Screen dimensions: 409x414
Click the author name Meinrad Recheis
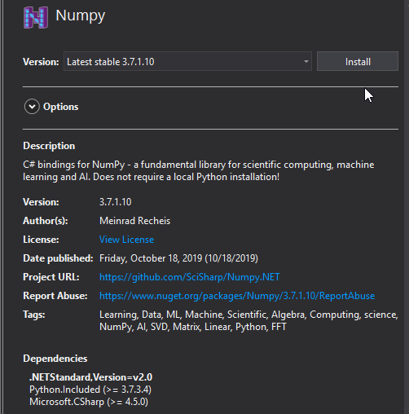click(x=135, y=221)
